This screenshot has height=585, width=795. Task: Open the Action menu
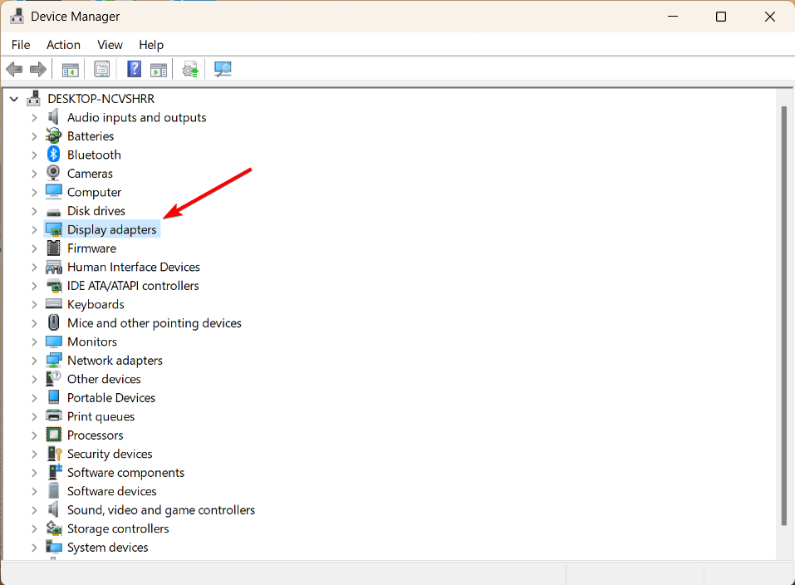(x=63, y=45)
